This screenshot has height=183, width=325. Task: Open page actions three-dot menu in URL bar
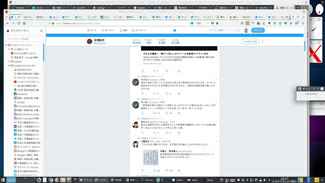pyautogui.click(x=208, y=23)
